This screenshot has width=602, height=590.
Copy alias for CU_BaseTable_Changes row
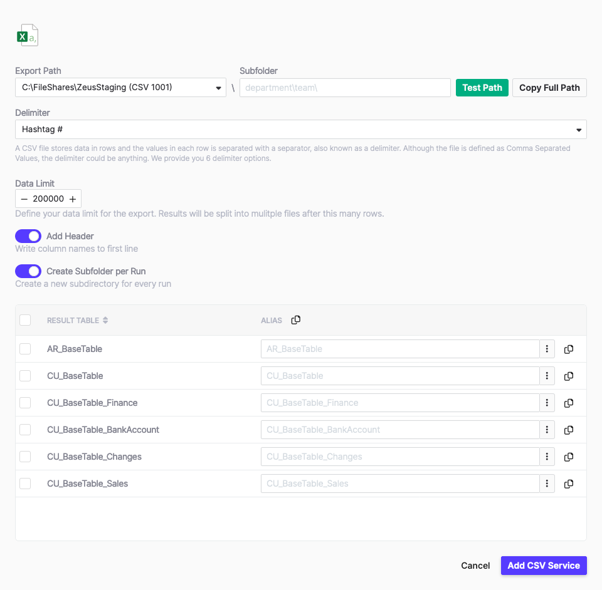[569, 457]
